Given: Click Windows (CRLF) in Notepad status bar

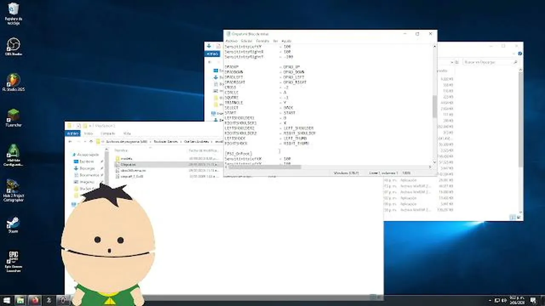Looking at the screenshot, I should click(x=346, y=173).
